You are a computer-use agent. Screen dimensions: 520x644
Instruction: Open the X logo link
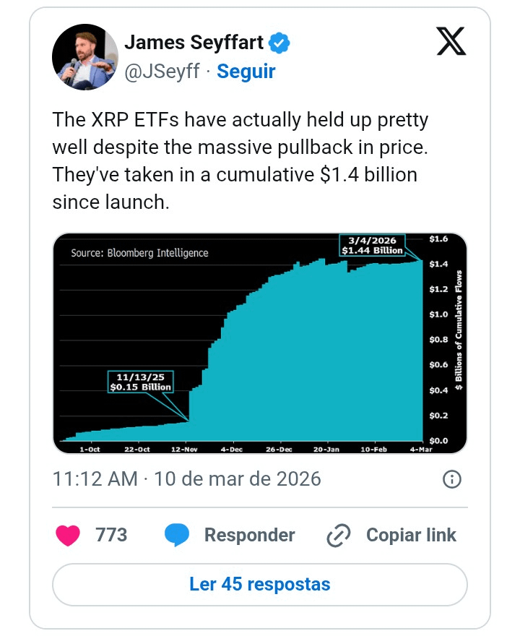coord(451,41)
